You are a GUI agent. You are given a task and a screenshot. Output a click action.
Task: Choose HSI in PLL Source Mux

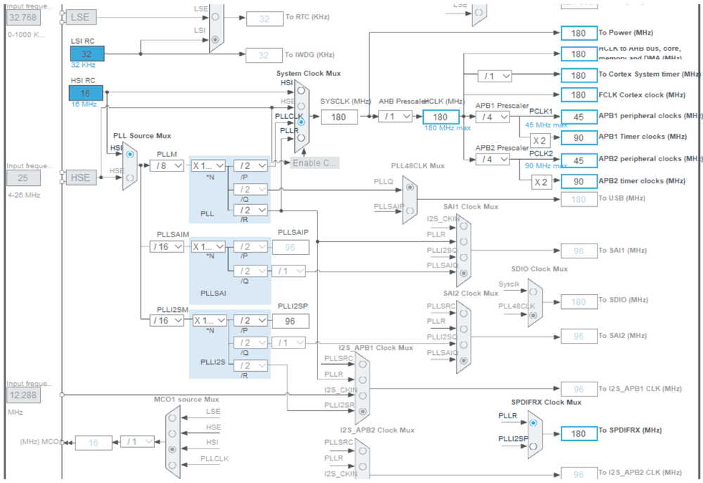[x=130, y=154]
